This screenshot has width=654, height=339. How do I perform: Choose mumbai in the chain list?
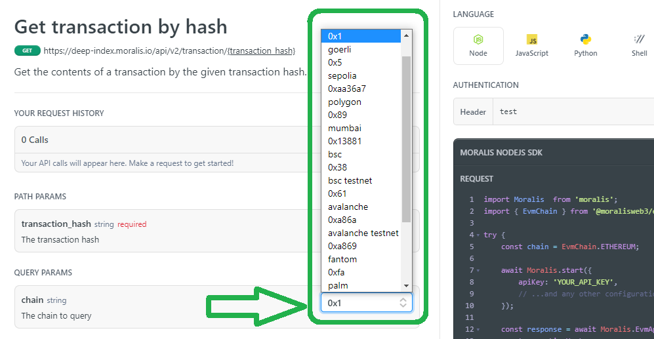(x=361, y=128)
